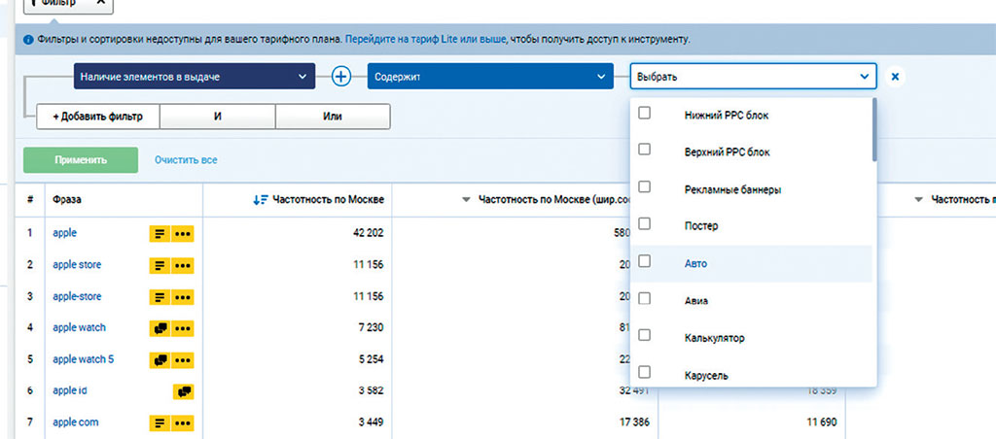
Task: Click the # column header
Action: click(x=30, y=200)
